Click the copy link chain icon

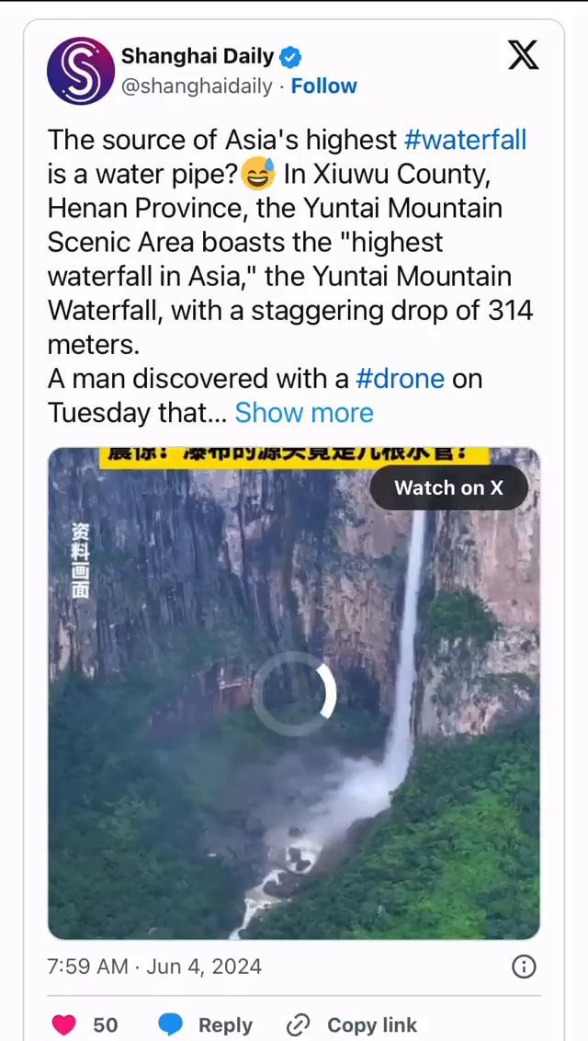(x=299, y=1024)
